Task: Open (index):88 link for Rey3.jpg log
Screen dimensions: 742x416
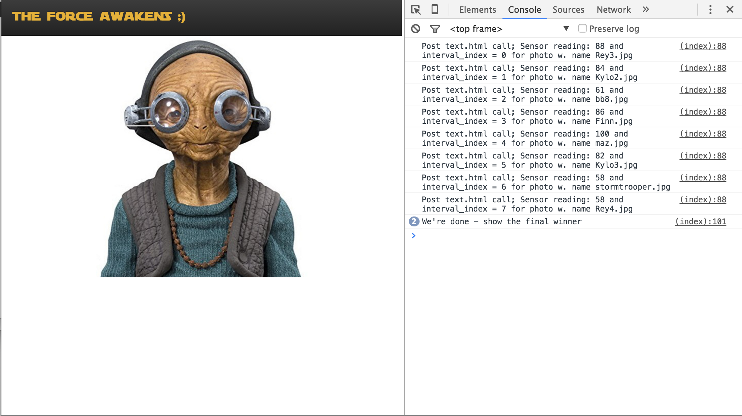Action: click(x=703, y=46)
